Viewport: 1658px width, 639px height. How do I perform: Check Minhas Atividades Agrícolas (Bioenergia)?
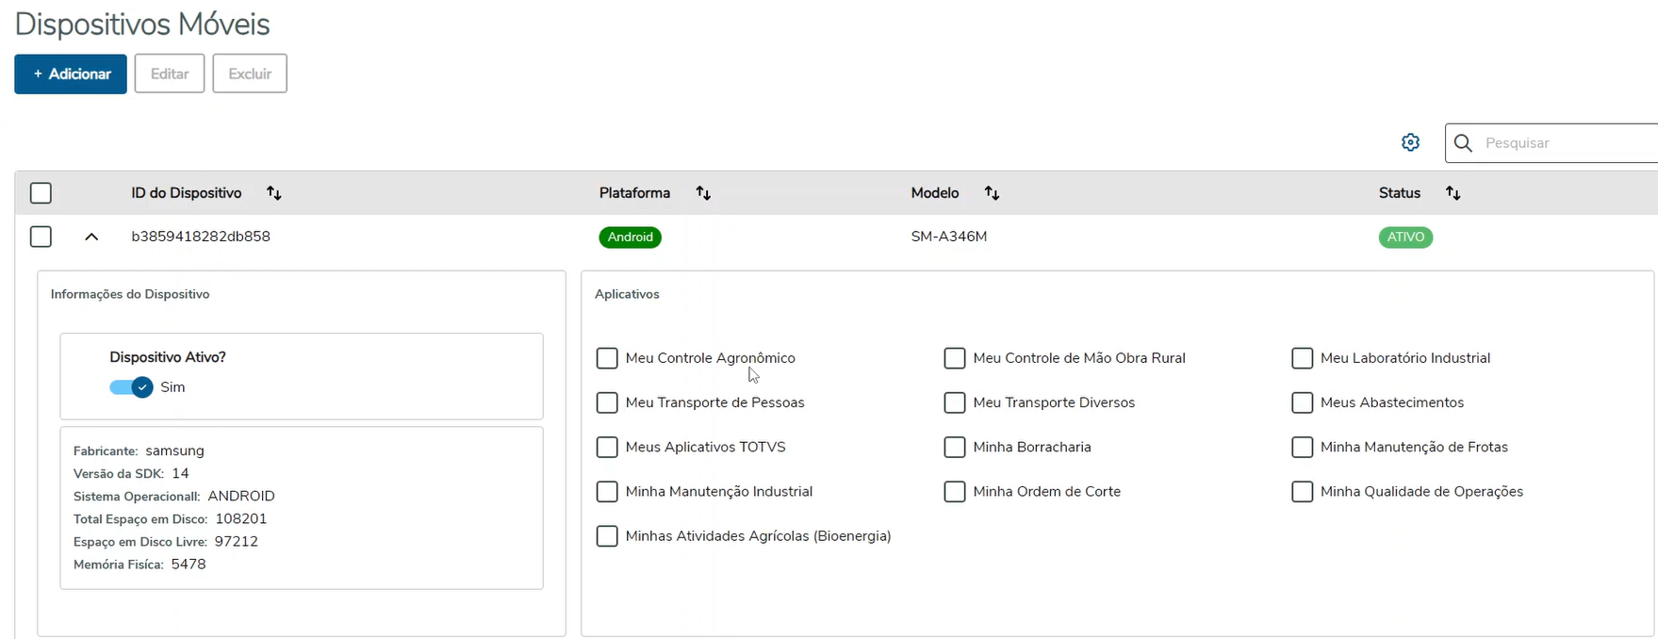tap(607, 536)
